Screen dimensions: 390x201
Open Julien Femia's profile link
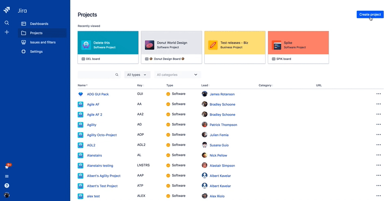click(219, 135)
